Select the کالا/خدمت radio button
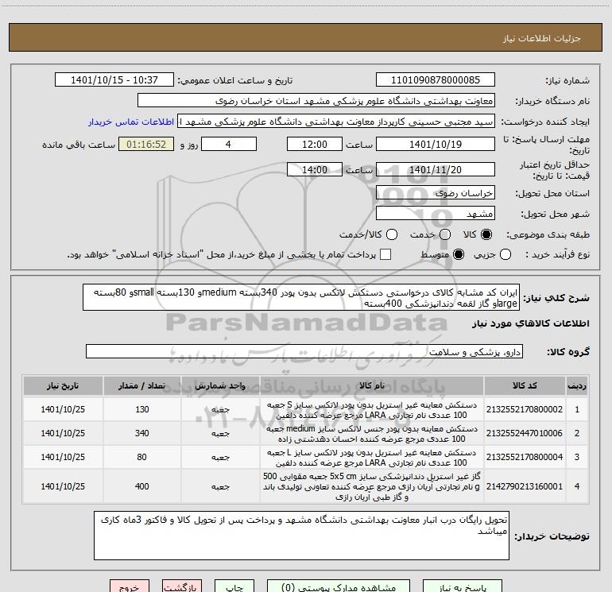This screenshot has width=612, height=592. coord(392,234)
